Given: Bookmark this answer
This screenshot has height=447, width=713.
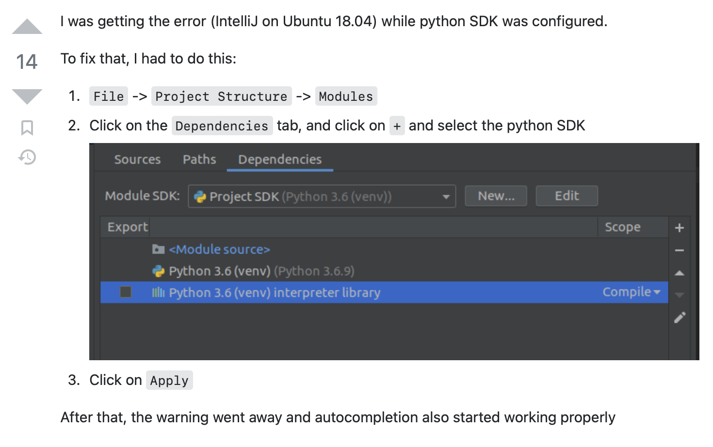Looking at the screenshot, I should pos(27,128).
